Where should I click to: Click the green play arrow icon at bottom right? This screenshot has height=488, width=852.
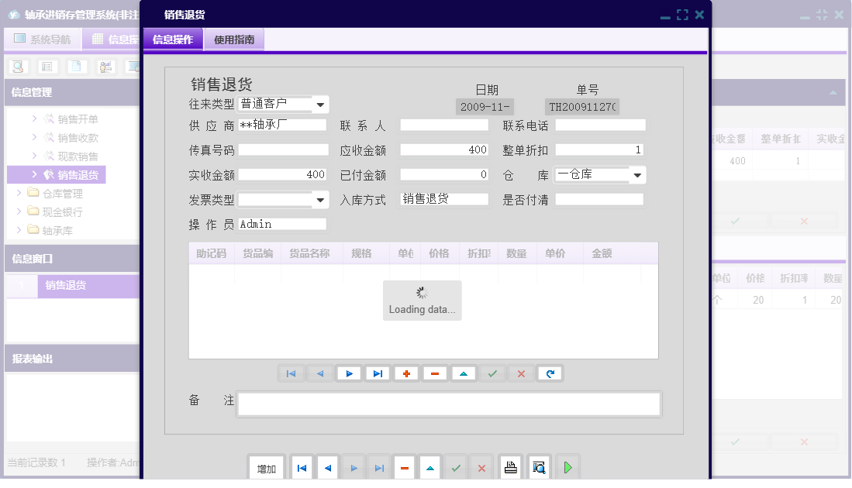pos(567,466)
